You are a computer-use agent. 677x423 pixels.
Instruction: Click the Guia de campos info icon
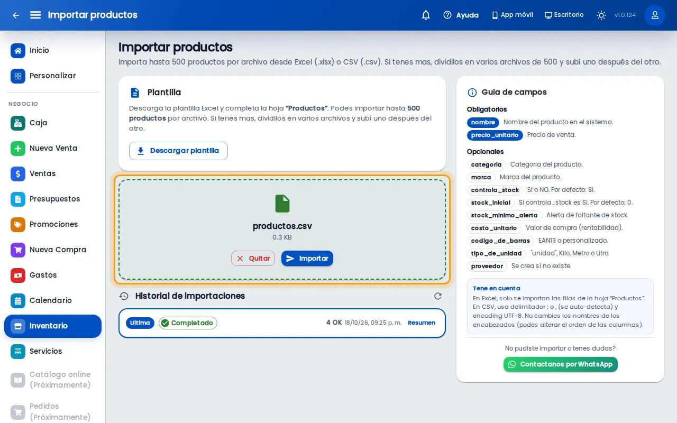(x=472, y=93)
